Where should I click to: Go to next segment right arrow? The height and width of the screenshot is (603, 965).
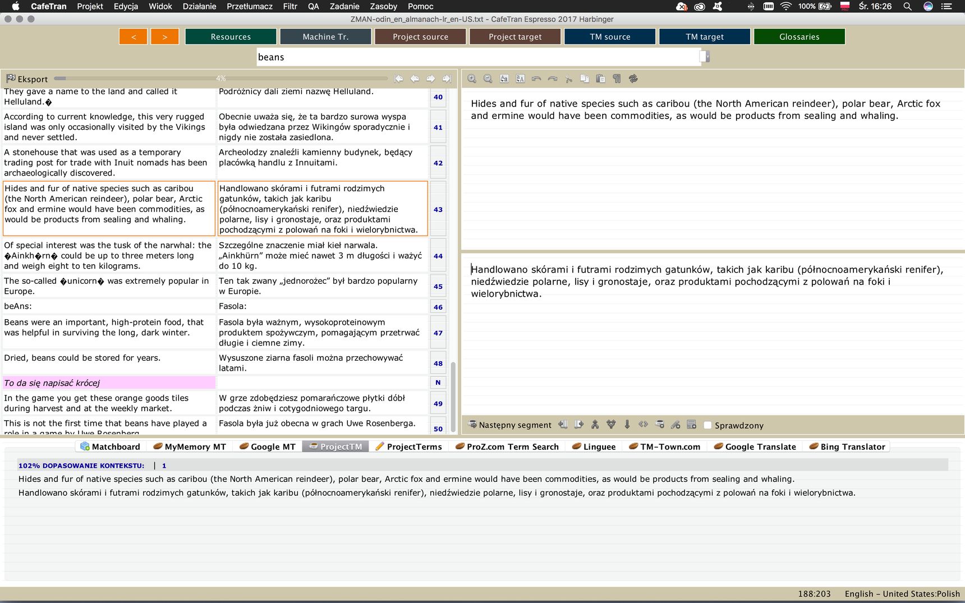click(431, 79)
